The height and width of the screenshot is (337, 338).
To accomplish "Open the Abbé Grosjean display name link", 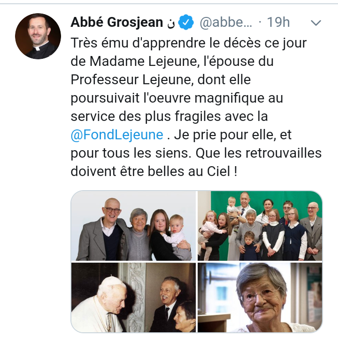I will 116,22.
